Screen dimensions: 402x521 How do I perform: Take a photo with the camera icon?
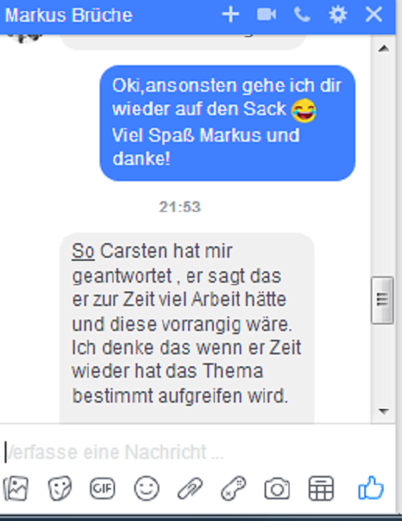pos(277,489)
